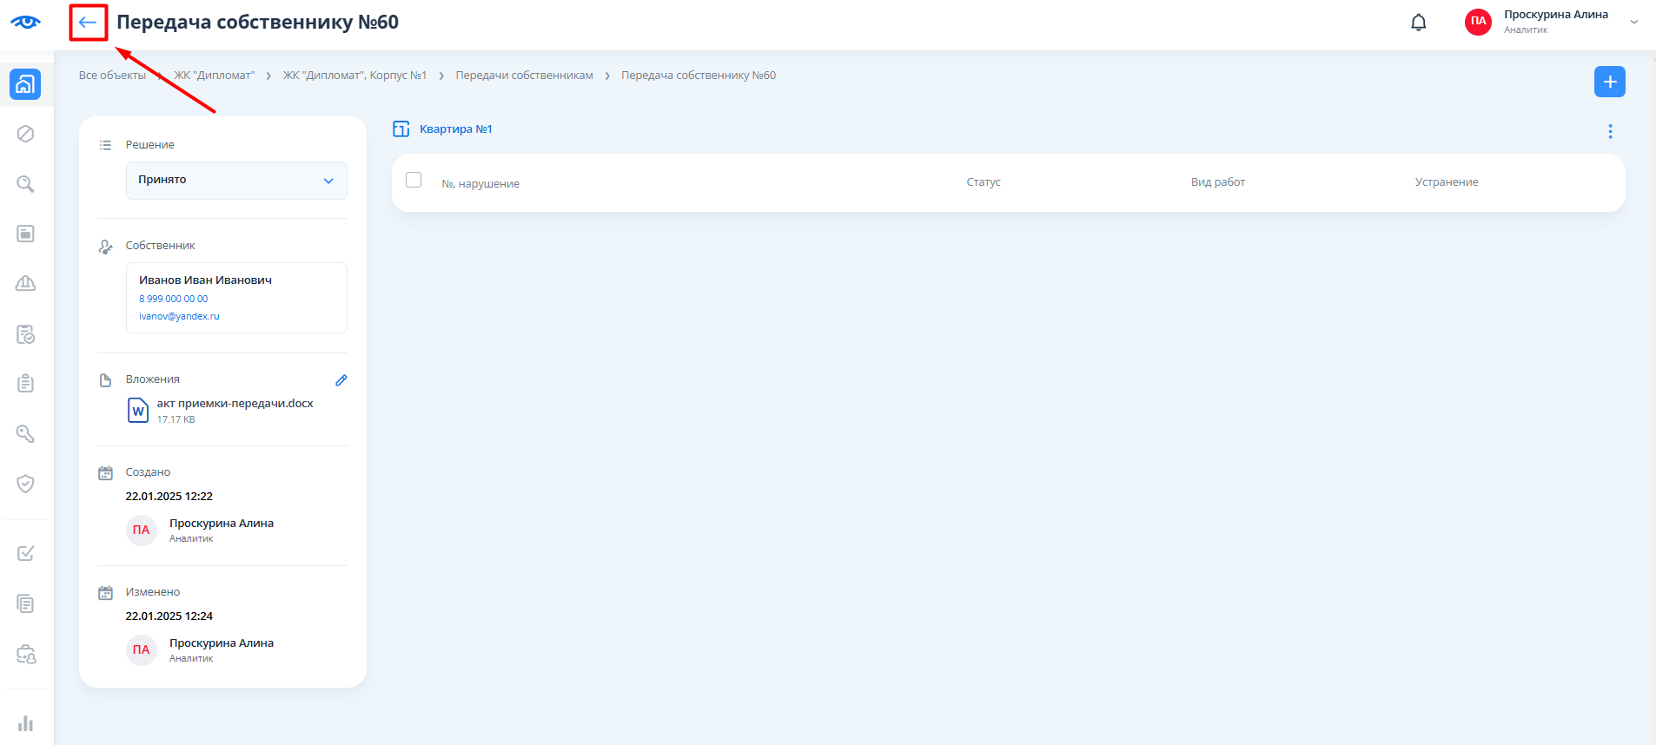1656x745 pixels.
Task: Expand the user profile menu chevron
Action: coord(1633,23)
